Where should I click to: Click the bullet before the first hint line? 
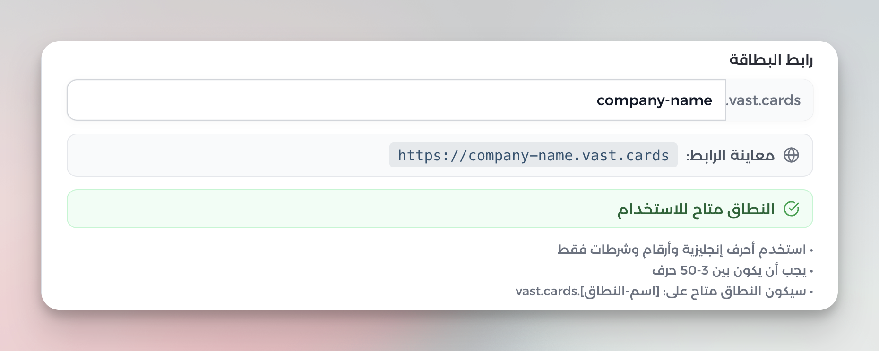tap(811, 250)
